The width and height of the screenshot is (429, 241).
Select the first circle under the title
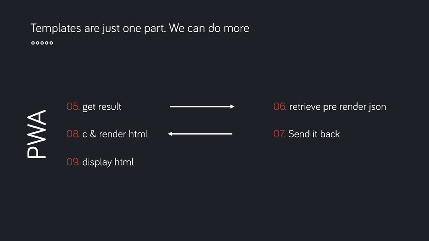pos(33,43)
